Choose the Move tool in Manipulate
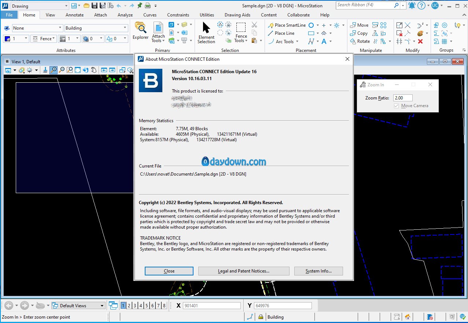 click(359, 25)
